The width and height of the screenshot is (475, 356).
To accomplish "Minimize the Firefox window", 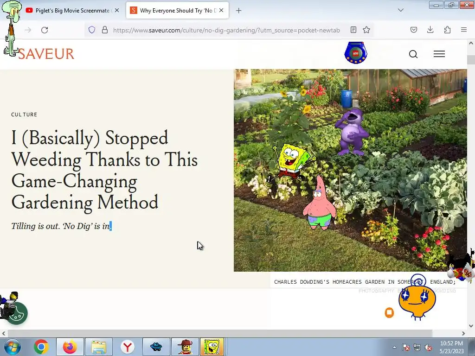I will tap(436, 5).
